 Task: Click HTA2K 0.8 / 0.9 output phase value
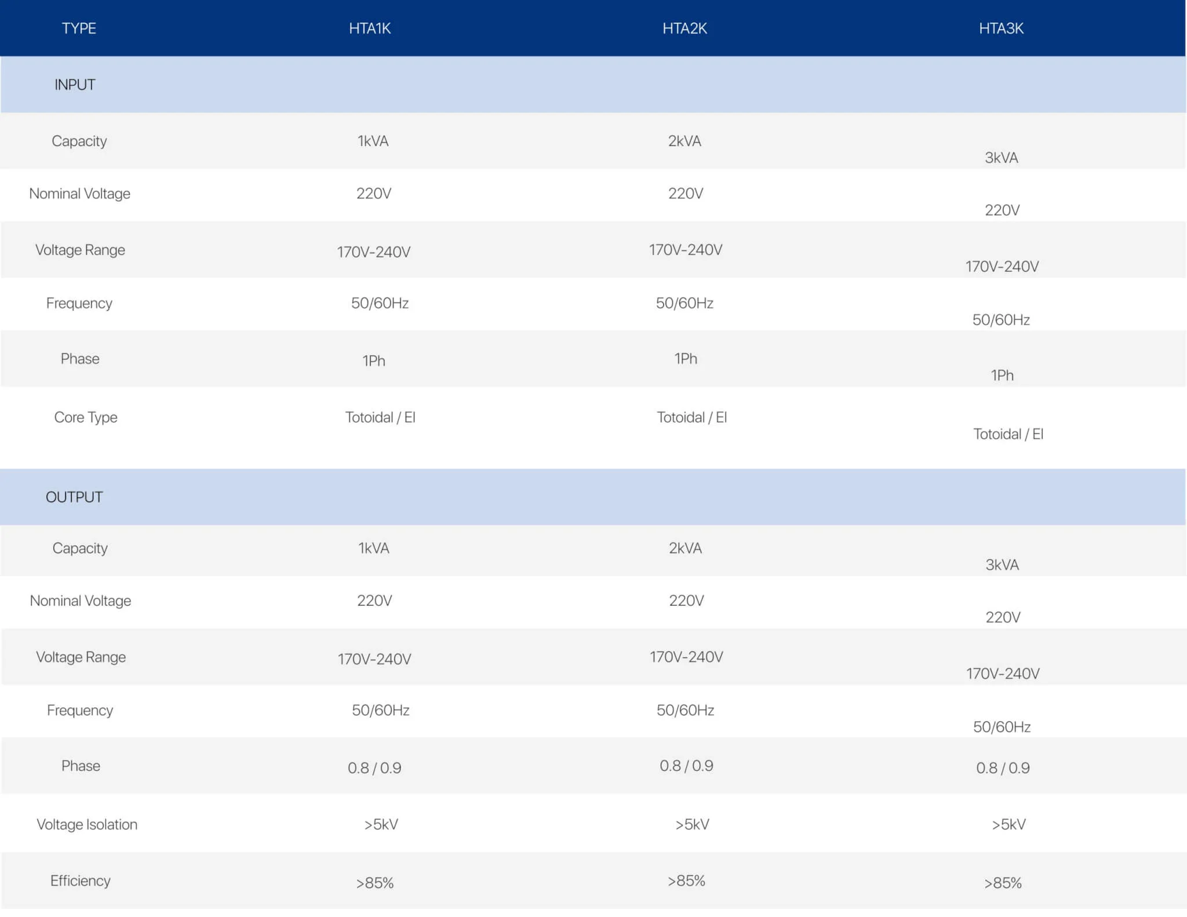pos(686,766)
